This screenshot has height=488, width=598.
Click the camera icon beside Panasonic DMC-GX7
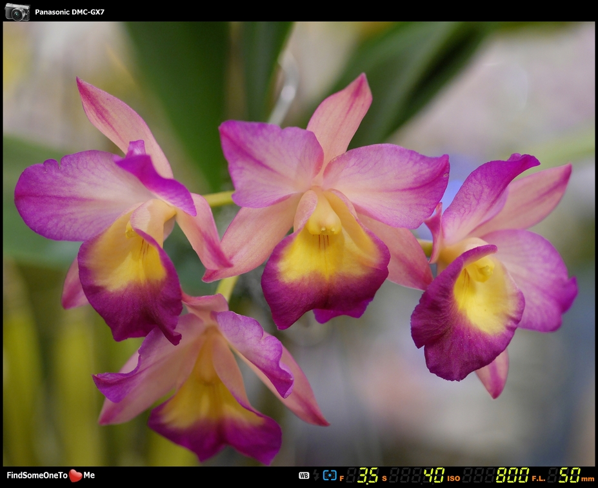(x=17, y=12)
